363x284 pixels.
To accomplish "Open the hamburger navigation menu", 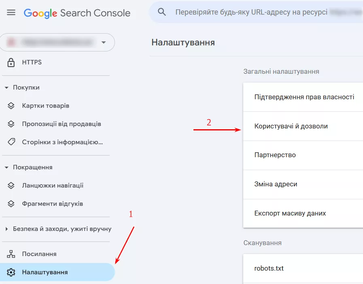I will (11, 12).
